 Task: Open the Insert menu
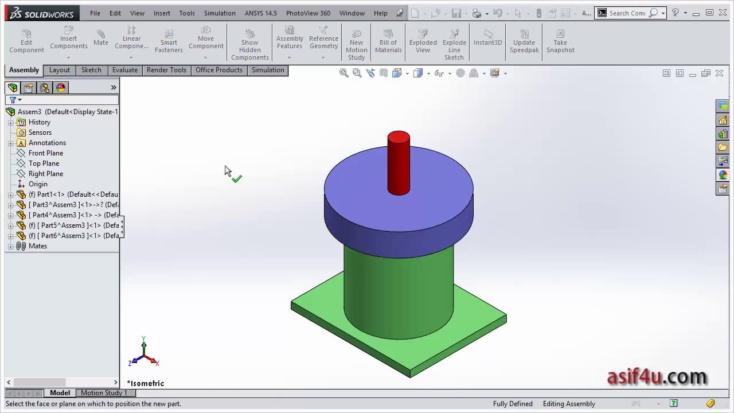point(162,13)
